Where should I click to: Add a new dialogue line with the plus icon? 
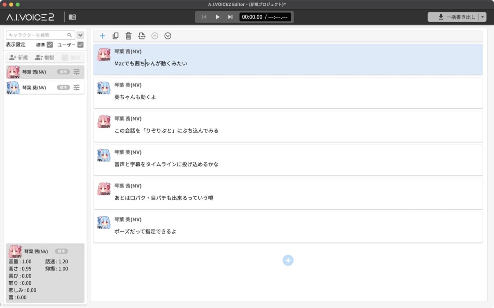pos(103,36)
